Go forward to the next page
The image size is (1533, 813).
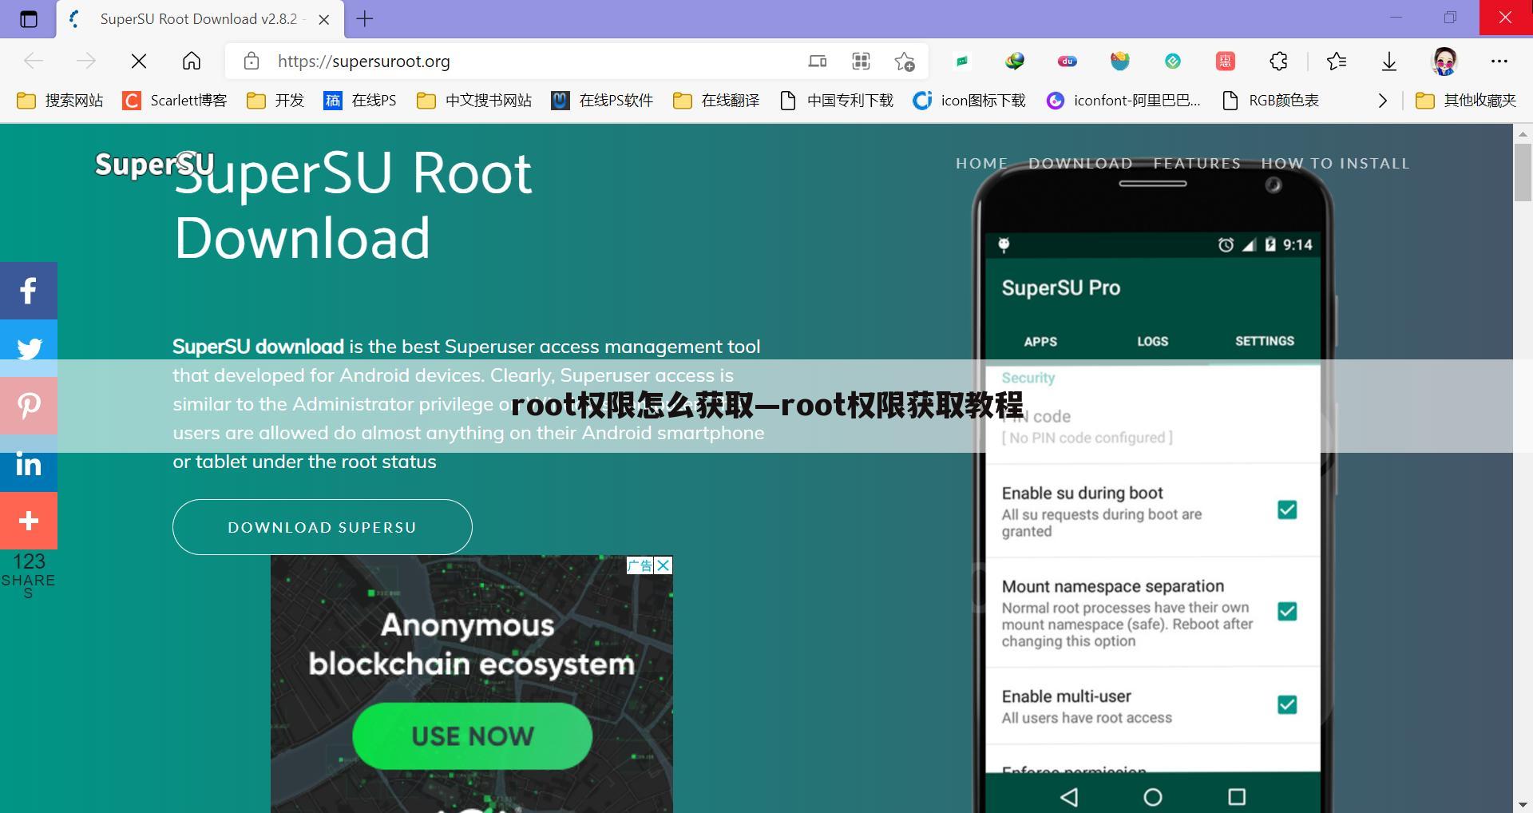[85, 61]
